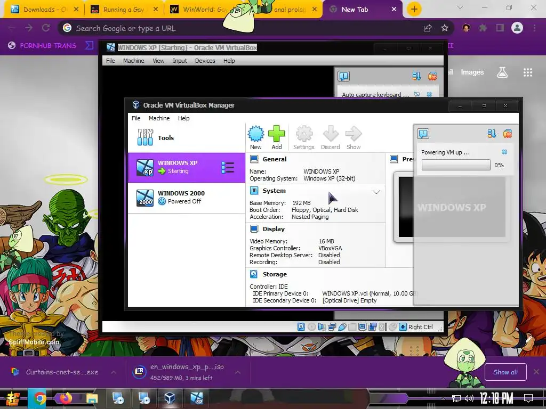Click keyboard capture arrow icon near Right Ctrl
Image resolution: width=546 pixels, height=409 pixels.
pos(403,327)
